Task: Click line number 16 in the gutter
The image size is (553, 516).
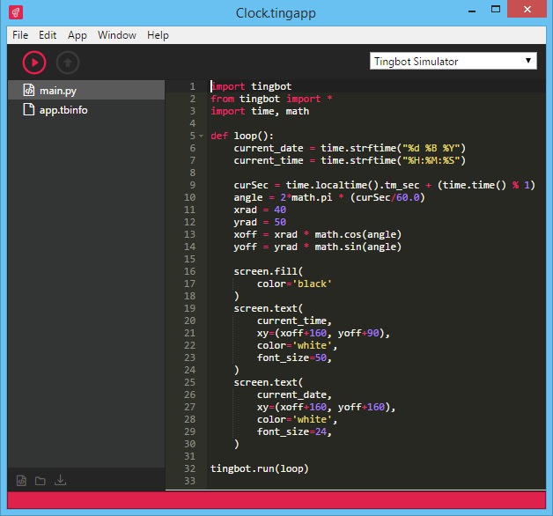Action: (x=189, y=271)
